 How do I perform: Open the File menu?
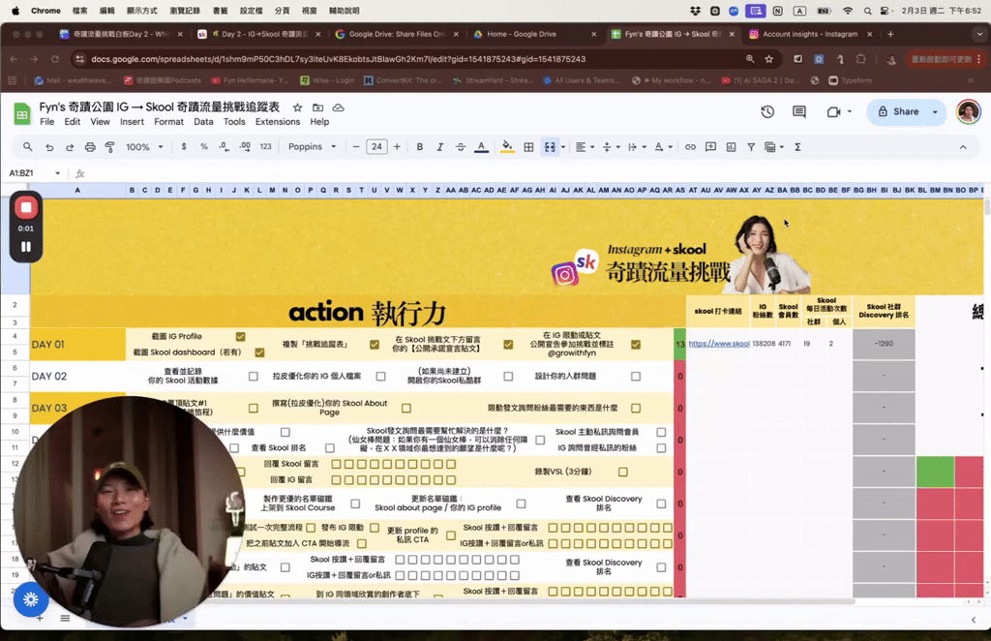(x=46, y=121)
